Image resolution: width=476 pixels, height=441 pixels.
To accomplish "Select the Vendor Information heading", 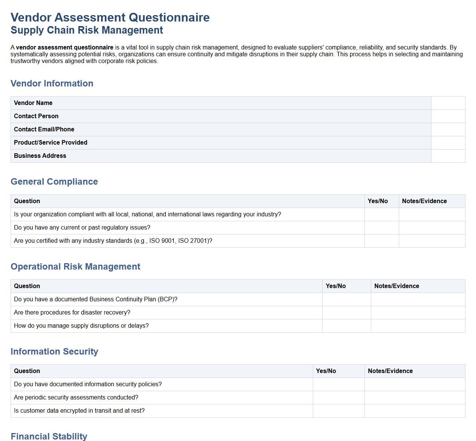I will 52,83.
